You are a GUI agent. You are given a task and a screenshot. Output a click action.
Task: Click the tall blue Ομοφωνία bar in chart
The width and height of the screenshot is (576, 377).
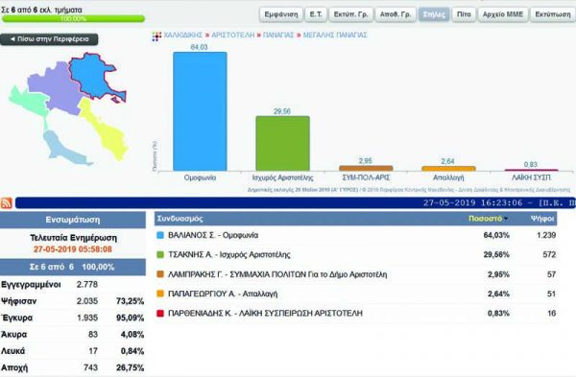[200, 111]
